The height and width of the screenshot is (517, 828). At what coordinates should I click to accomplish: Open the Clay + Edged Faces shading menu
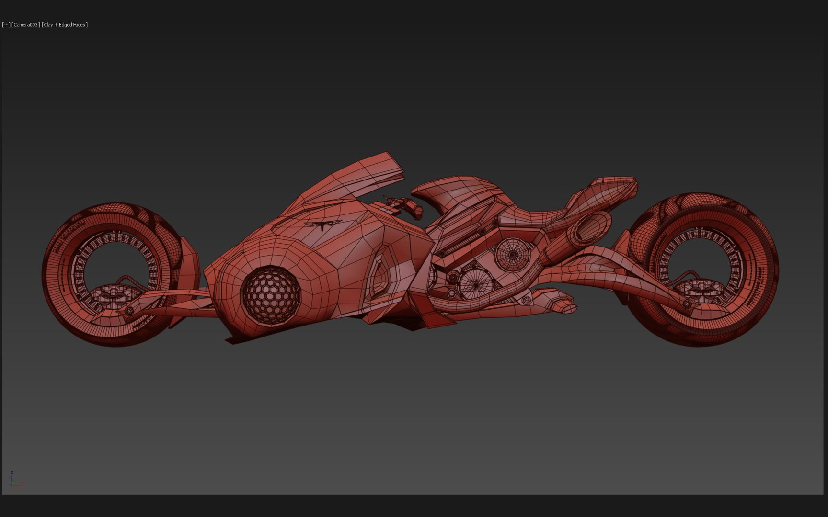click(65, 25)
